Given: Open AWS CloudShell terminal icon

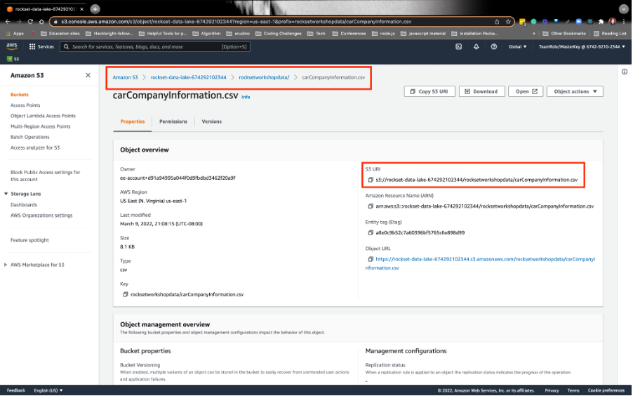Looking at the screenshot, I should (458, 47).
